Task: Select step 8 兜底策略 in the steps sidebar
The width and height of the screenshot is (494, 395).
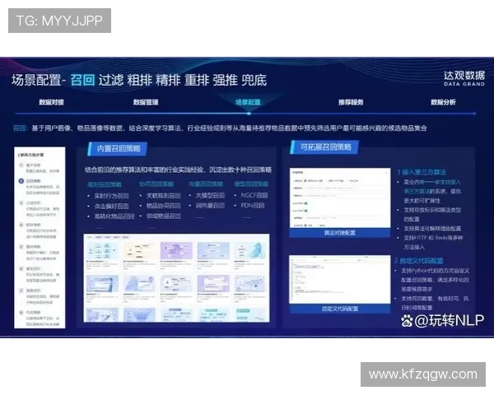Action: click(x=39, y=318)
